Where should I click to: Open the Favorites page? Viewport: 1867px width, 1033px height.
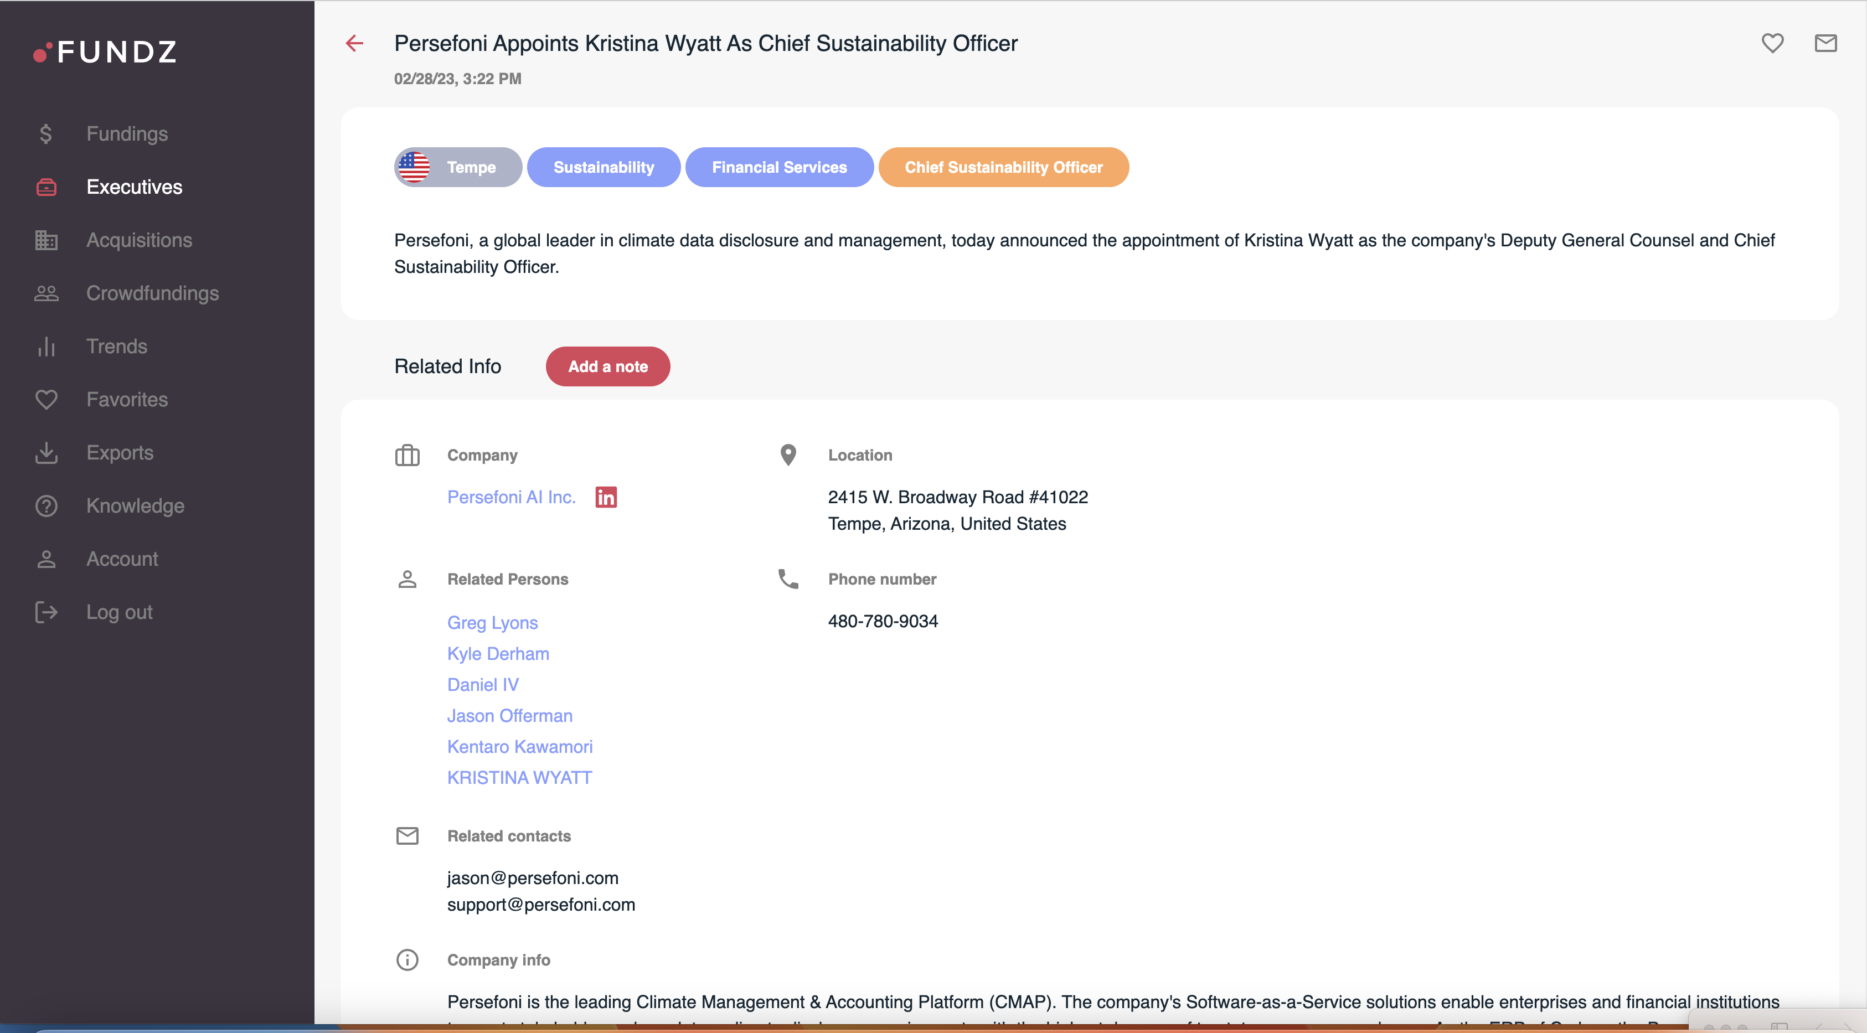coord(127,399)
